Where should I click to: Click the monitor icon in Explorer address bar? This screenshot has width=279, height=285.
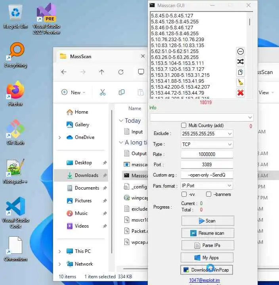pyautogui.click(x=141, y=72)
